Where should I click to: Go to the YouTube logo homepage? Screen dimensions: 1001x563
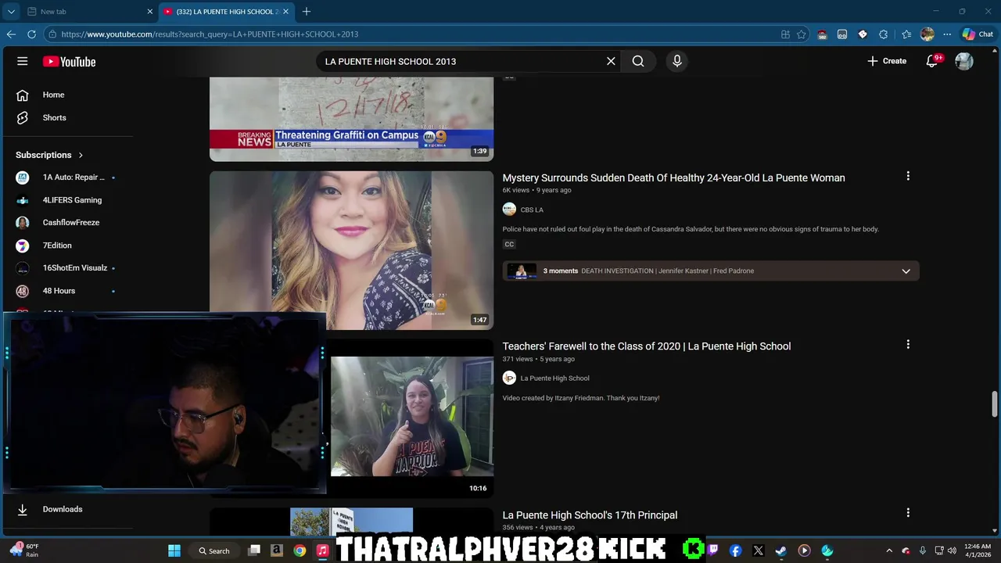(x=69, y=62)
